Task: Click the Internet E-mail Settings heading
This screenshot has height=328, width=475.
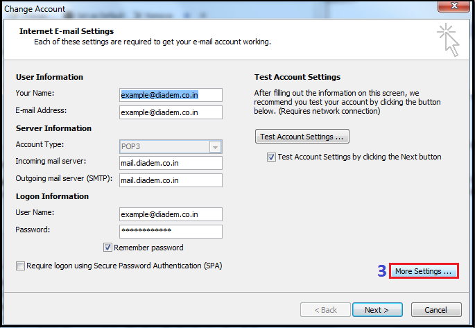Action: 67,31
